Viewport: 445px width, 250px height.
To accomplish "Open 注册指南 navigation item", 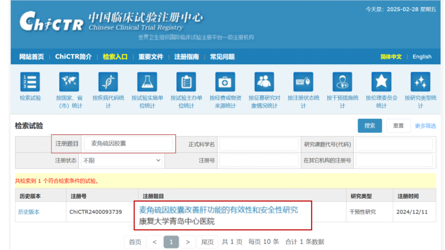I will [187, 57].
